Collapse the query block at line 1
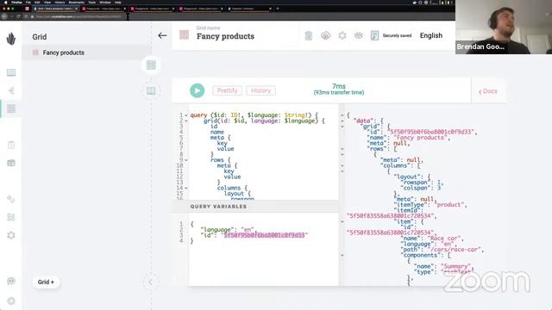552x310 pixels. point(186,115)
